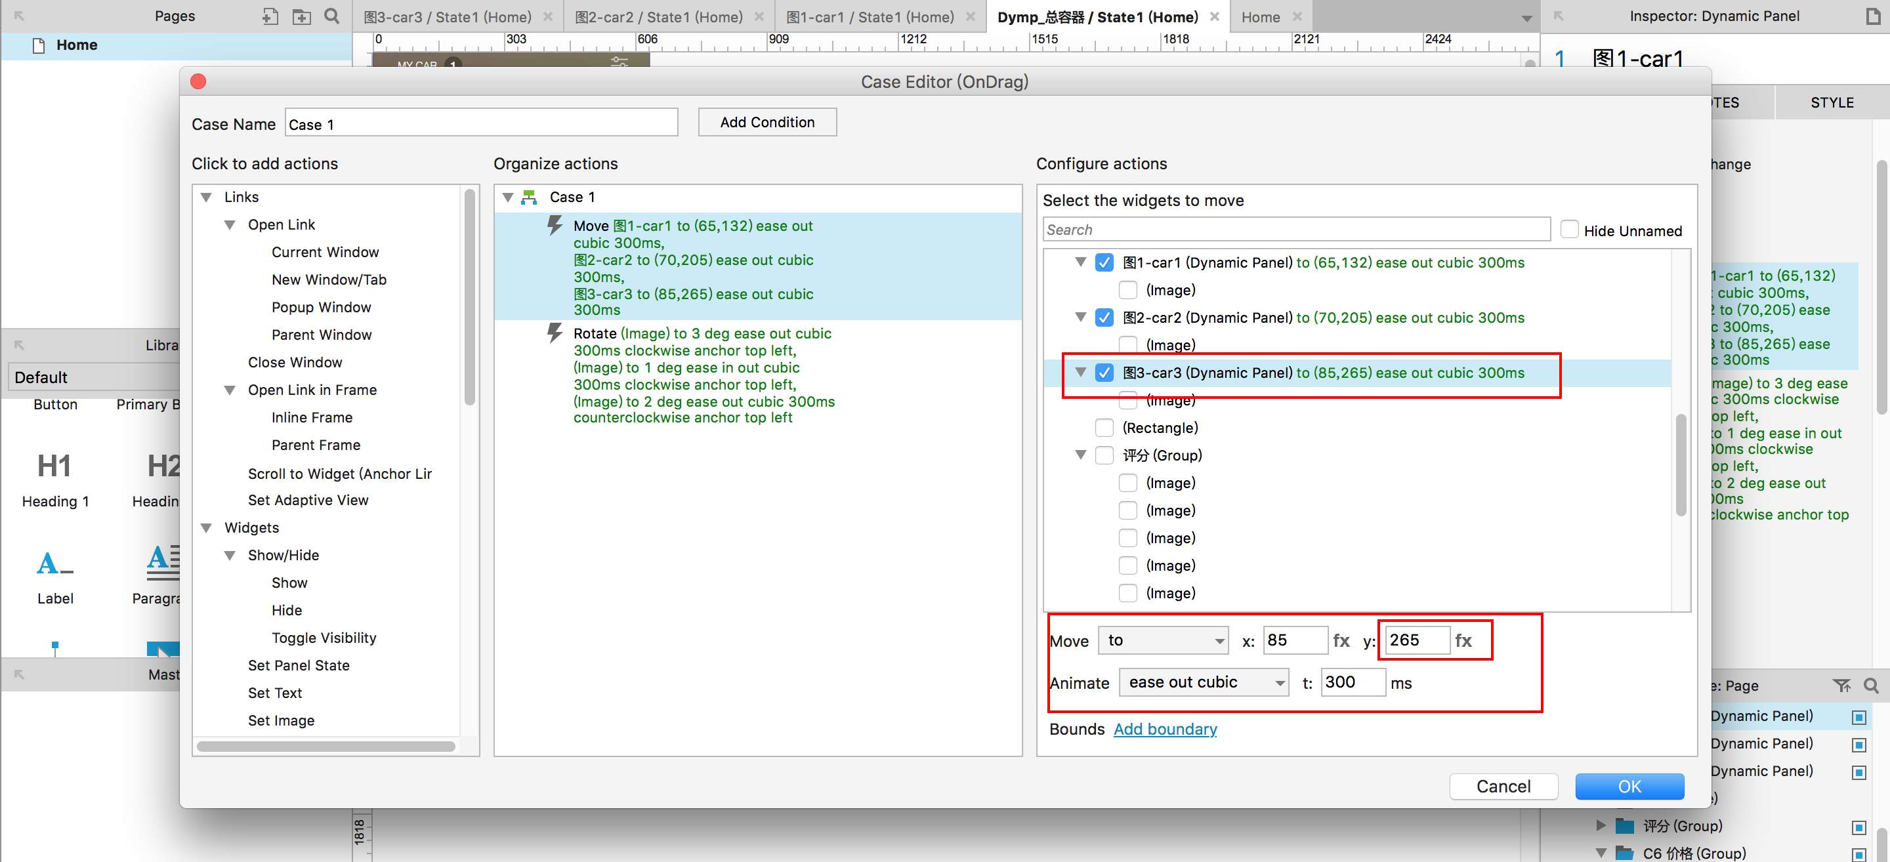
Task: Collapse the Show/Hide actions tree node
Action: 230,556
